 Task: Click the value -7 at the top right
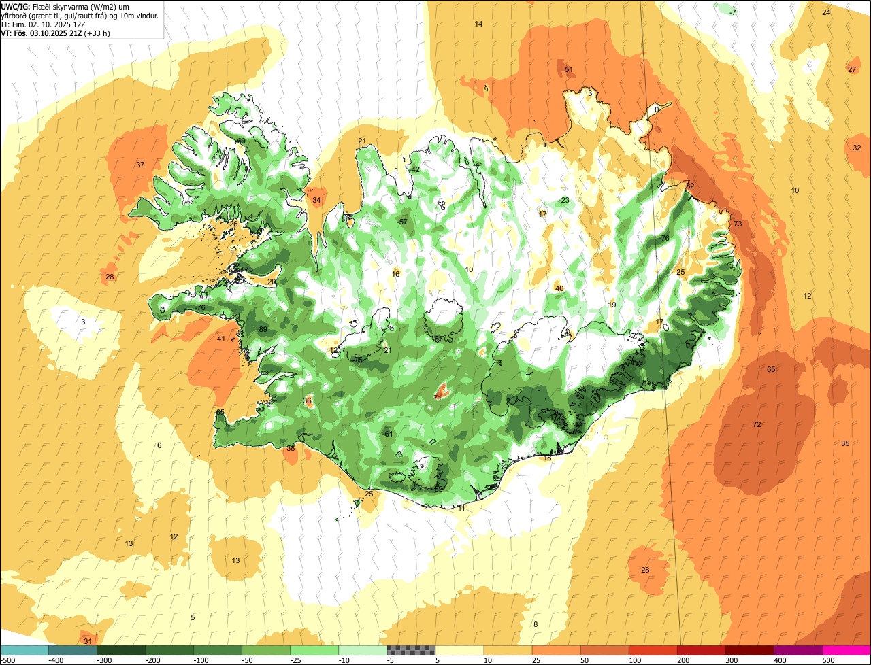(x=732, y=12)
